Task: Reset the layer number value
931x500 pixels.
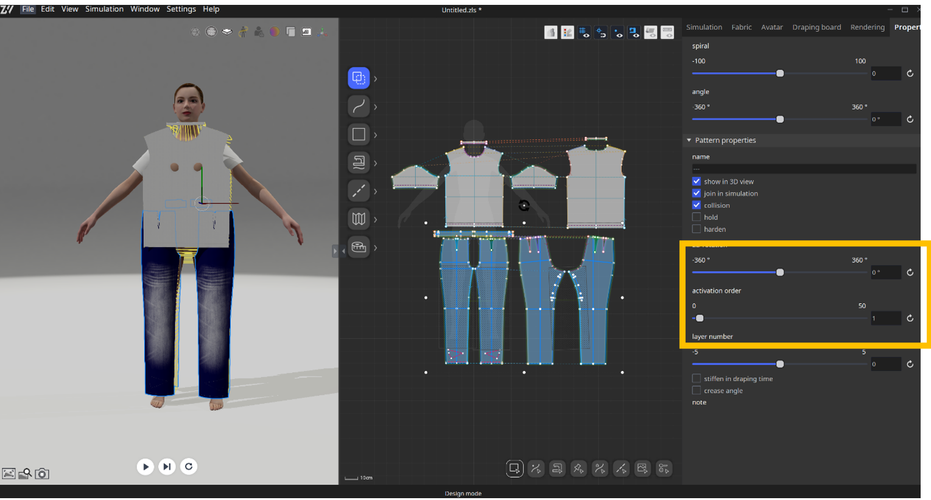Action: pos(910,364)
